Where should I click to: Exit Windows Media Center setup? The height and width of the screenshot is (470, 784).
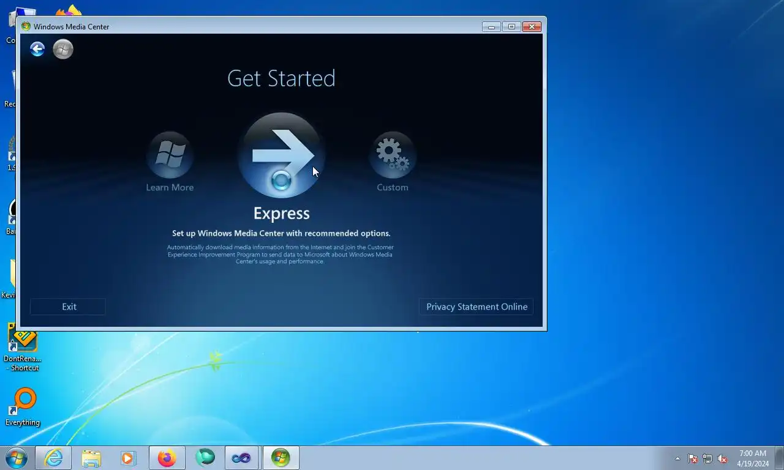(x=68, y=307)
